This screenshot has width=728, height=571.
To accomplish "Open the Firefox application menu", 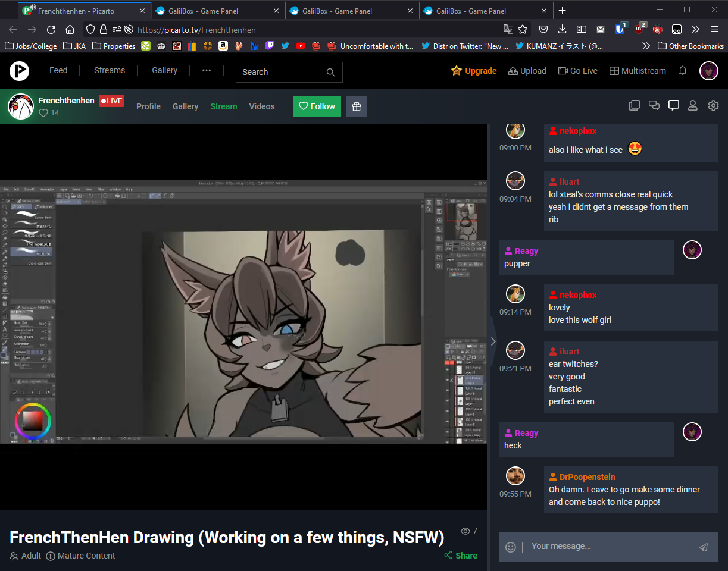I will tap(715, 29).
